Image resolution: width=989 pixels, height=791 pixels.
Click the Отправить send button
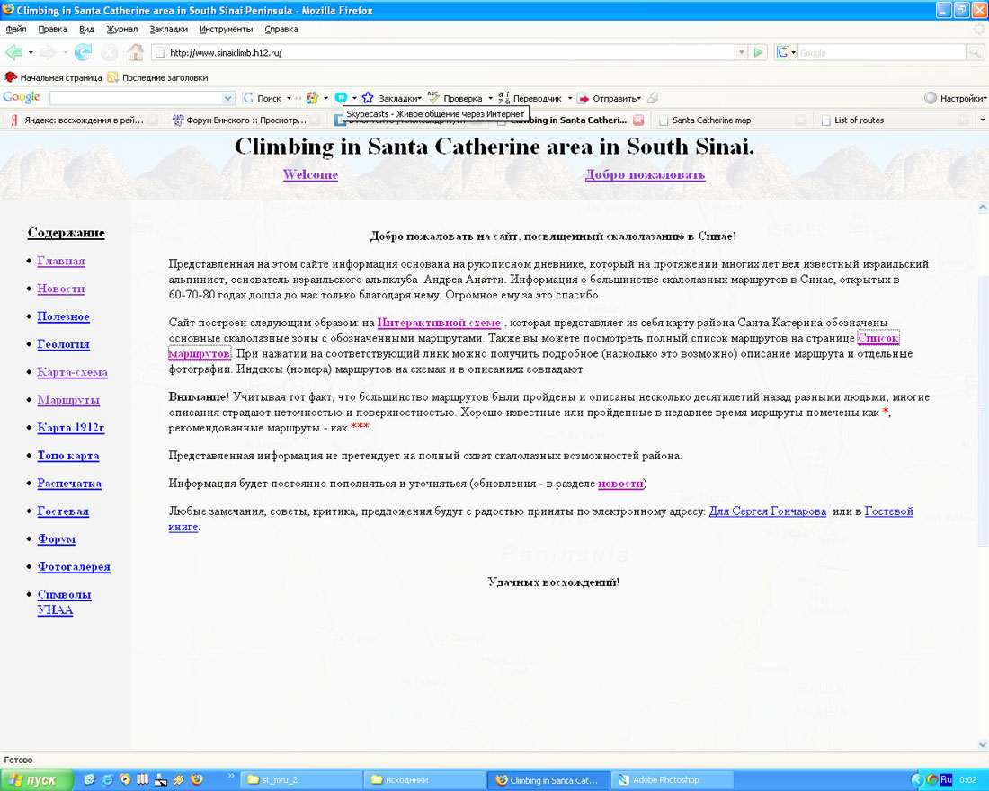(x=610, y=98)
